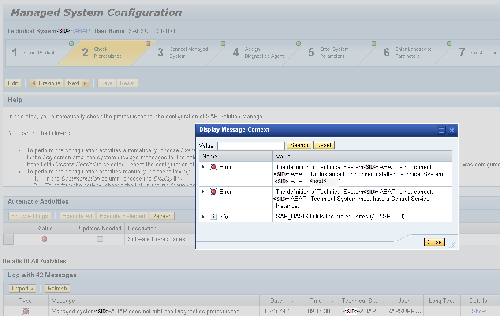Click the Show link in Details column
Image resolution: width=500 pixels, height=316 pixels.
(x=479, y=312)
